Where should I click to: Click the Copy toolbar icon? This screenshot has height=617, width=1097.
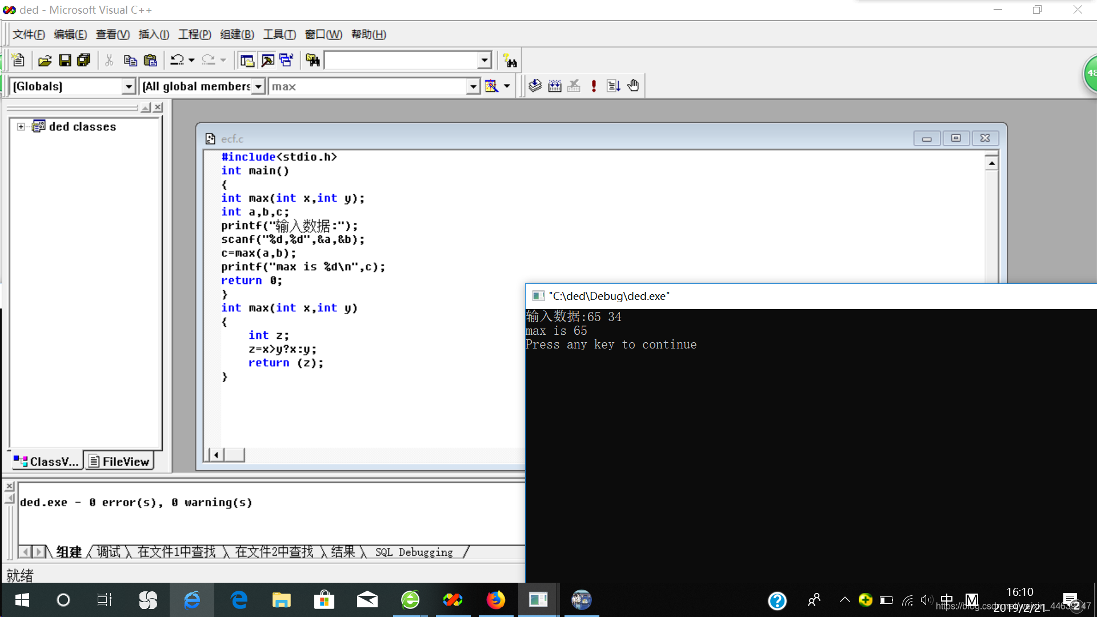coord(130,60)
